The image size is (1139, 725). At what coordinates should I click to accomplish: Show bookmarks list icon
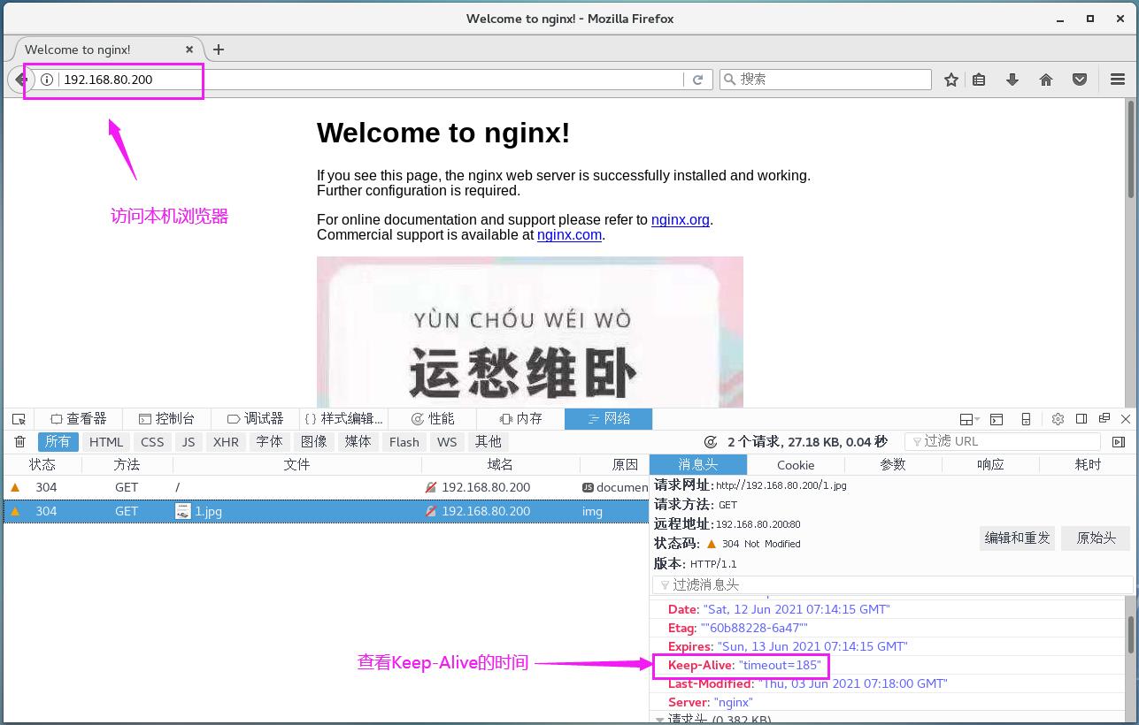click(979, 80)
